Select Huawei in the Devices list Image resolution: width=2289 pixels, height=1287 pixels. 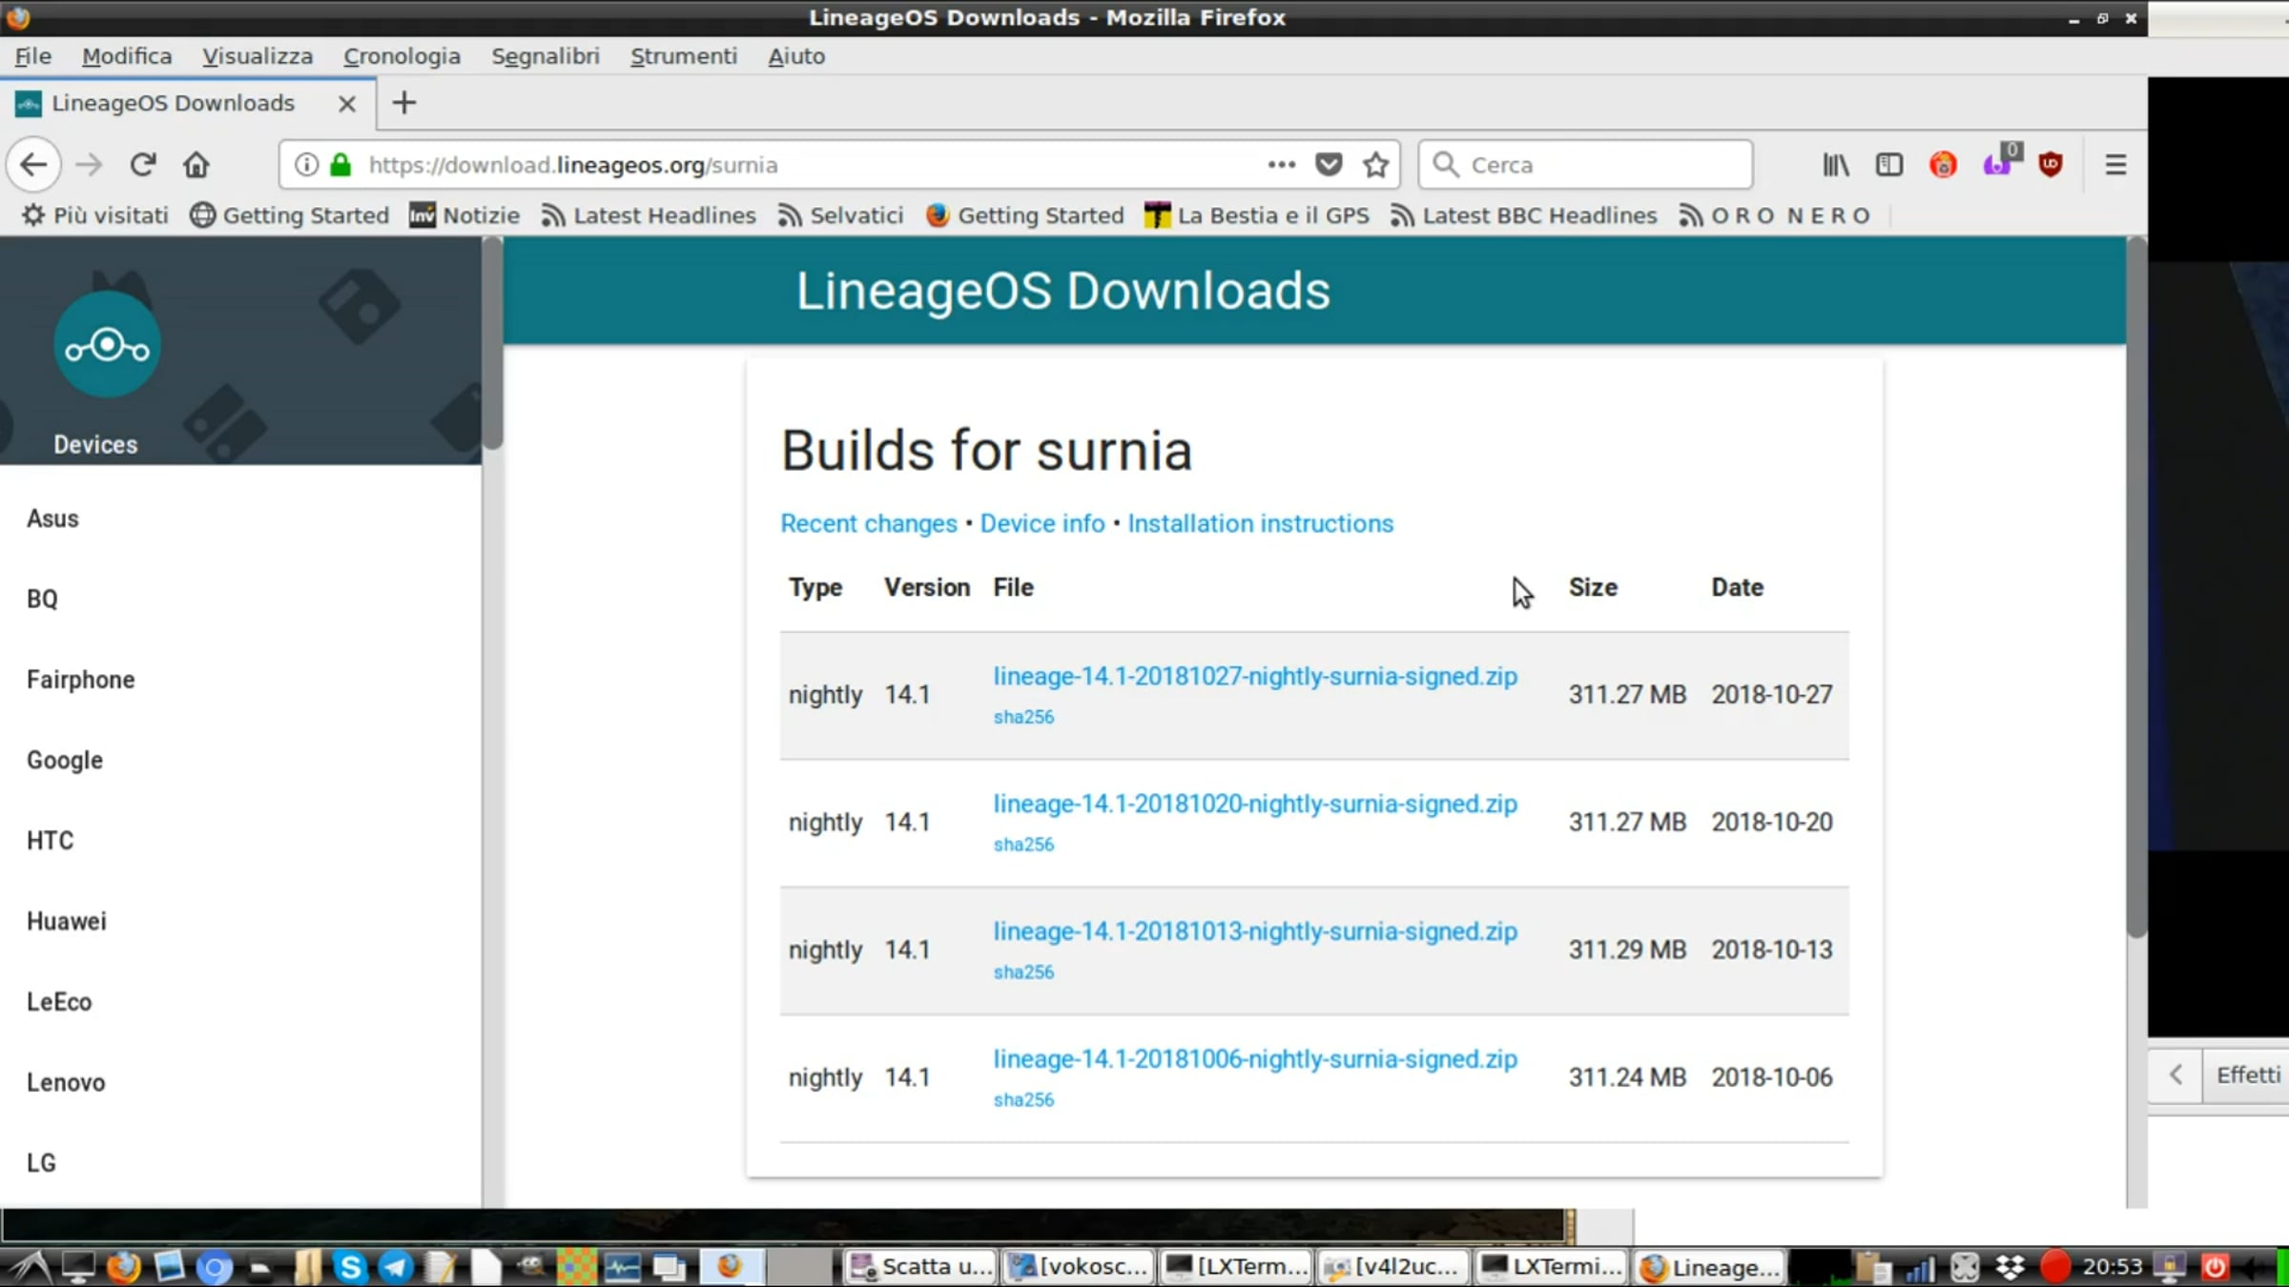tap(67, 921)
